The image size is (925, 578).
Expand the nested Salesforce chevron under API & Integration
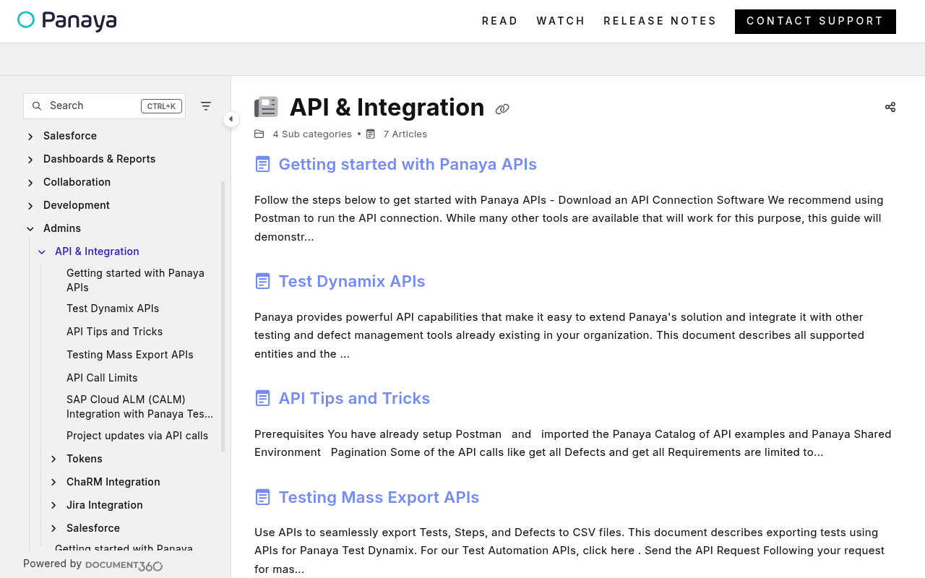coord(53,529)
